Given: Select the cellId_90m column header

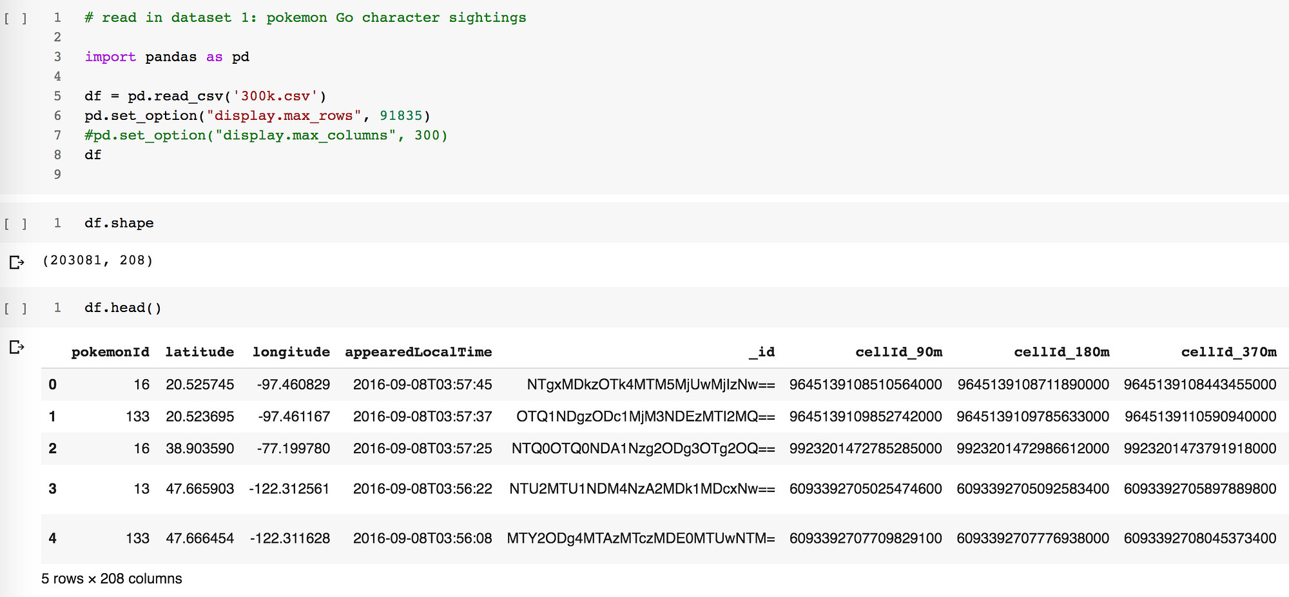Looking at the screenshot, I should [899, 352].
